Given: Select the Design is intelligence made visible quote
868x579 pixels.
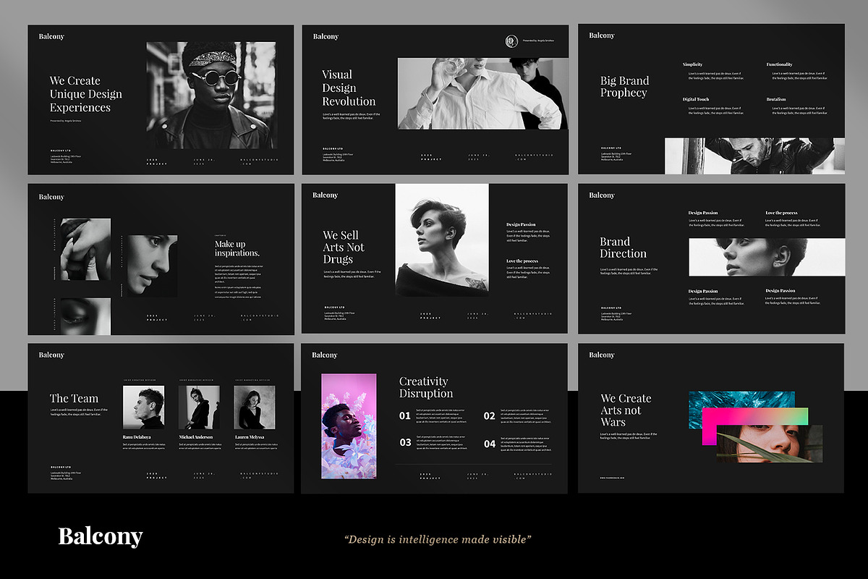Looking at the screenshot, I should (x=438, y=539).
